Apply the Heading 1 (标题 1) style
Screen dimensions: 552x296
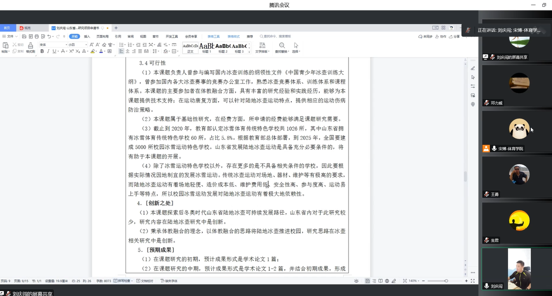click(207, 48)
